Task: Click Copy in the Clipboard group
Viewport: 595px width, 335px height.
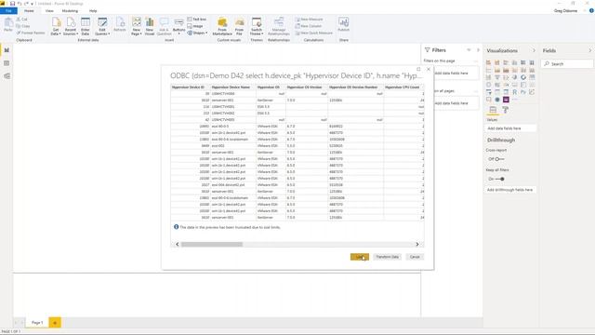Action: point(23,26)
